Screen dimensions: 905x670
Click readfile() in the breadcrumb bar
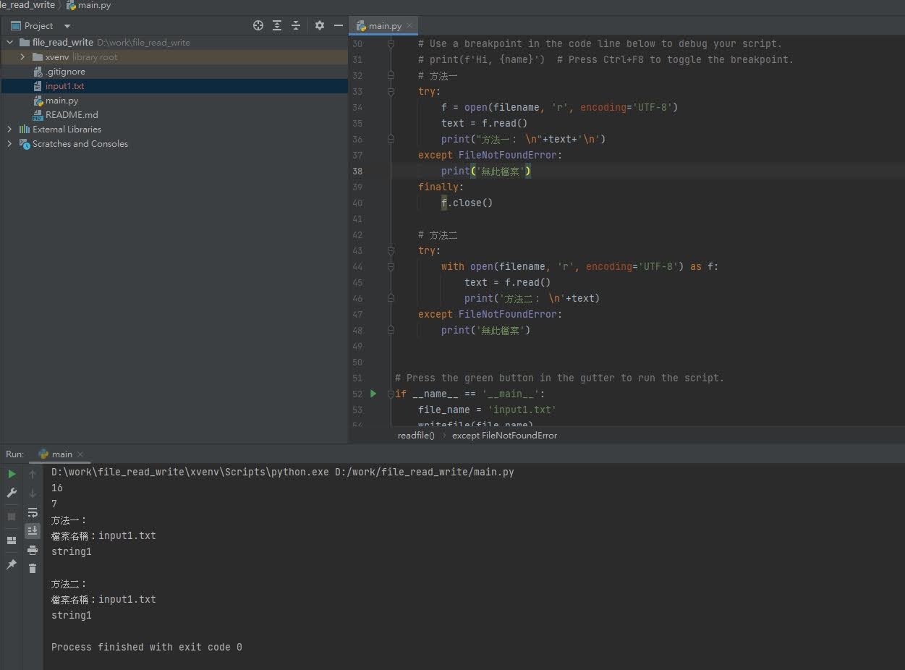pos(416,436)
